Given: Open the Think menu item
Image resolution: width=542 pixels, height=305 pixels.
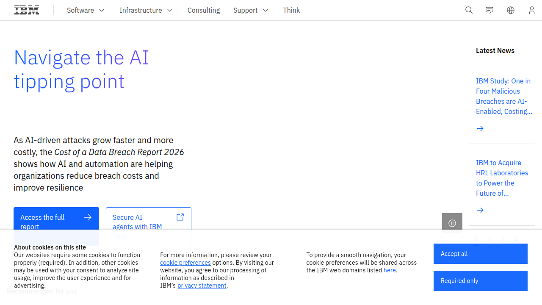Looking at the screenshot, I should (x=291, y=10).
